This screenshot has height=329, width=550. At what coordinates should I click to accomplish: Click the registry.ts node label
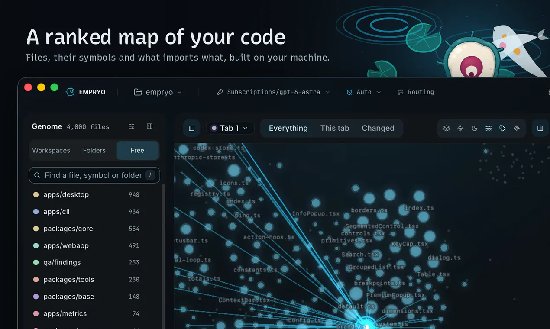210,194
